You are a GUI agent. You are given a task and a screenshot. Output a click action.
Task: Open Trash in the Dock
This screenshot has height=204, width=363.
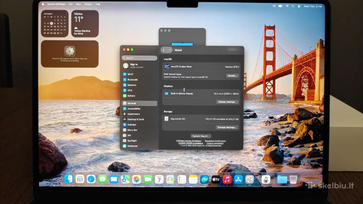293,179
